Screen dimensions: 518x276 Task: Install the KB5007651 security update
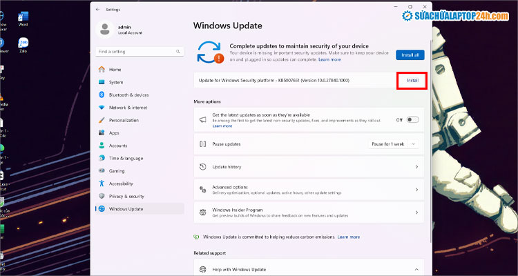coord(412,80)
